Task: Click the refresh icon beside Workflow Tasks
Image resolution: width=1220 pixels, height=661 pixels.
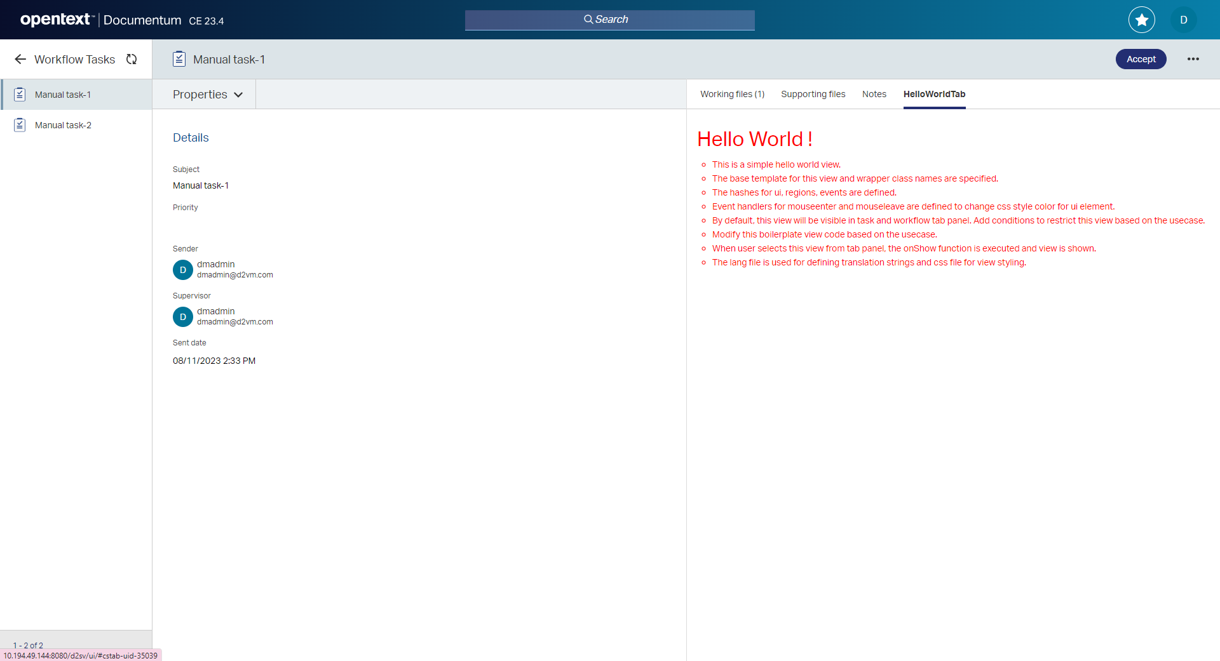Action: 132,59
